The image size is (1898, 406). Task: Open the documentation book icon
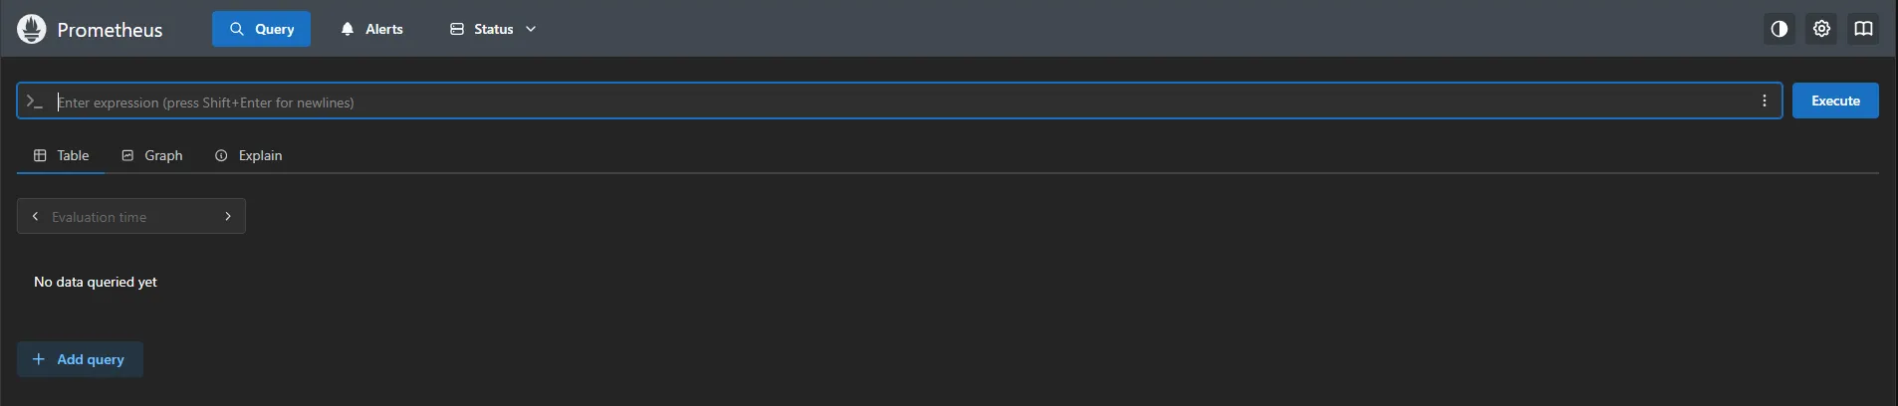click(x=1863, y=29)
